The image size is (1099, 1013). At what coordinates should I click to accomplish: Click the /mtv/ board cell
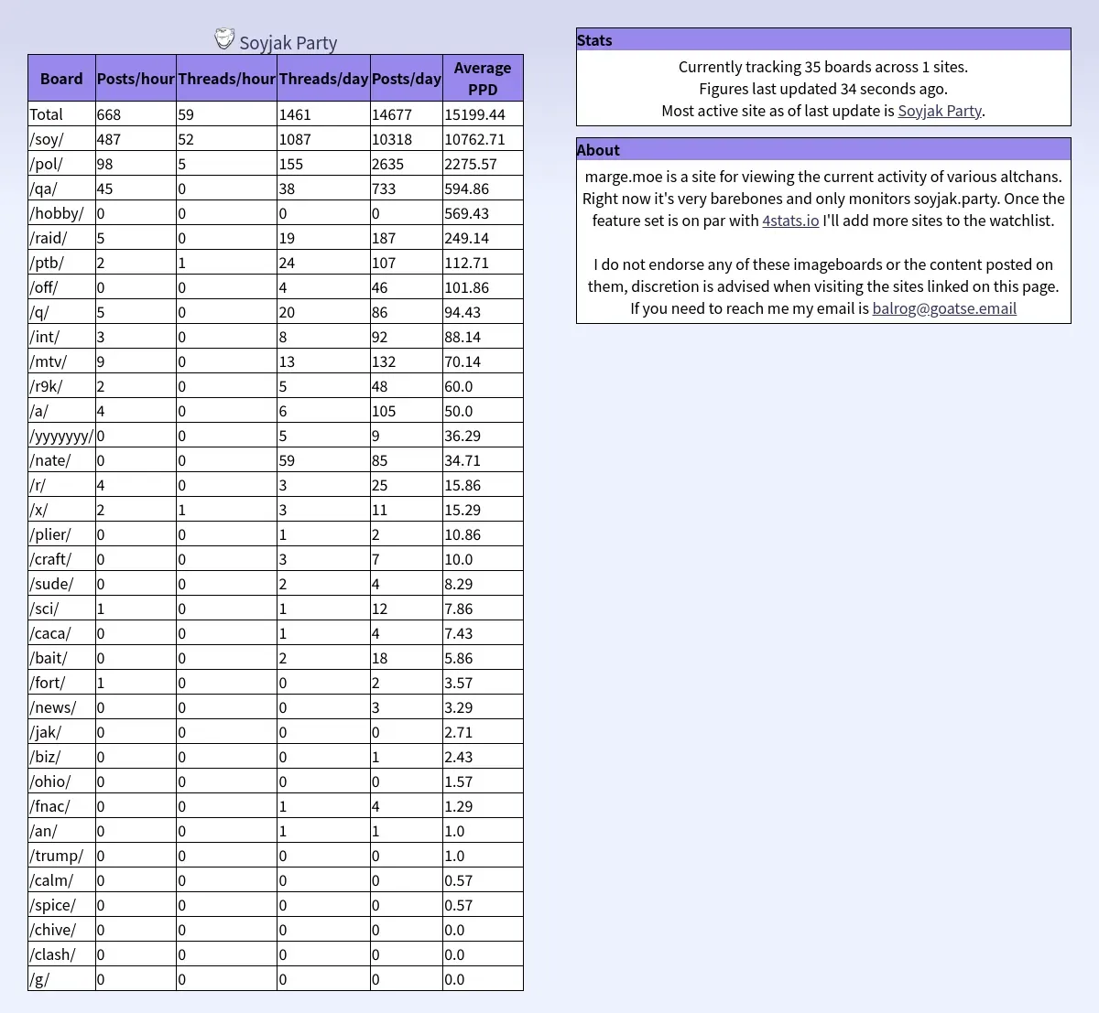pos(61,361)
